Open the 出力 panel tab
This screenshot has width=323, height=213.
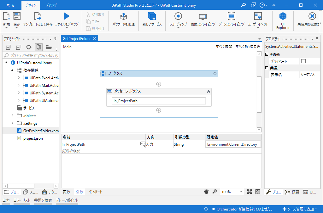point(6,200)
